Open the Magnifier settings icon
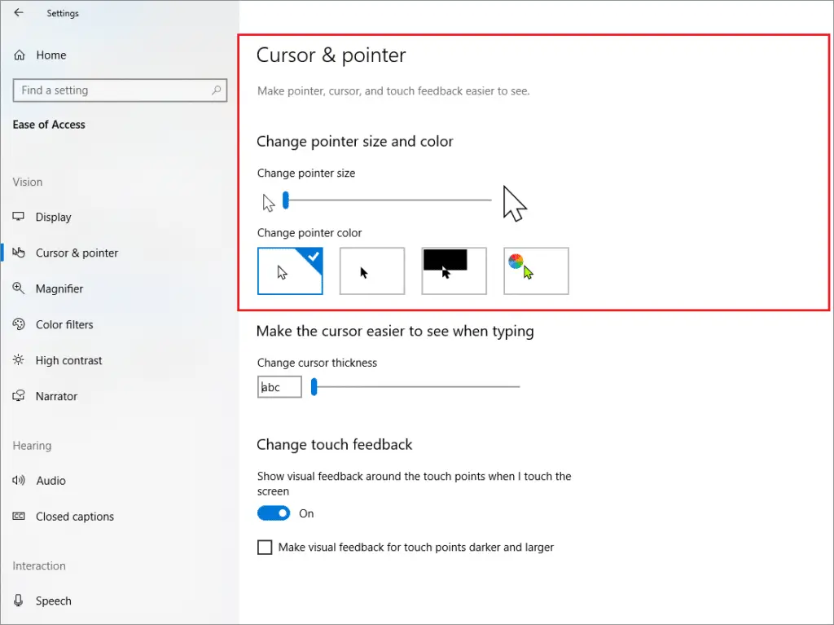 18,288
